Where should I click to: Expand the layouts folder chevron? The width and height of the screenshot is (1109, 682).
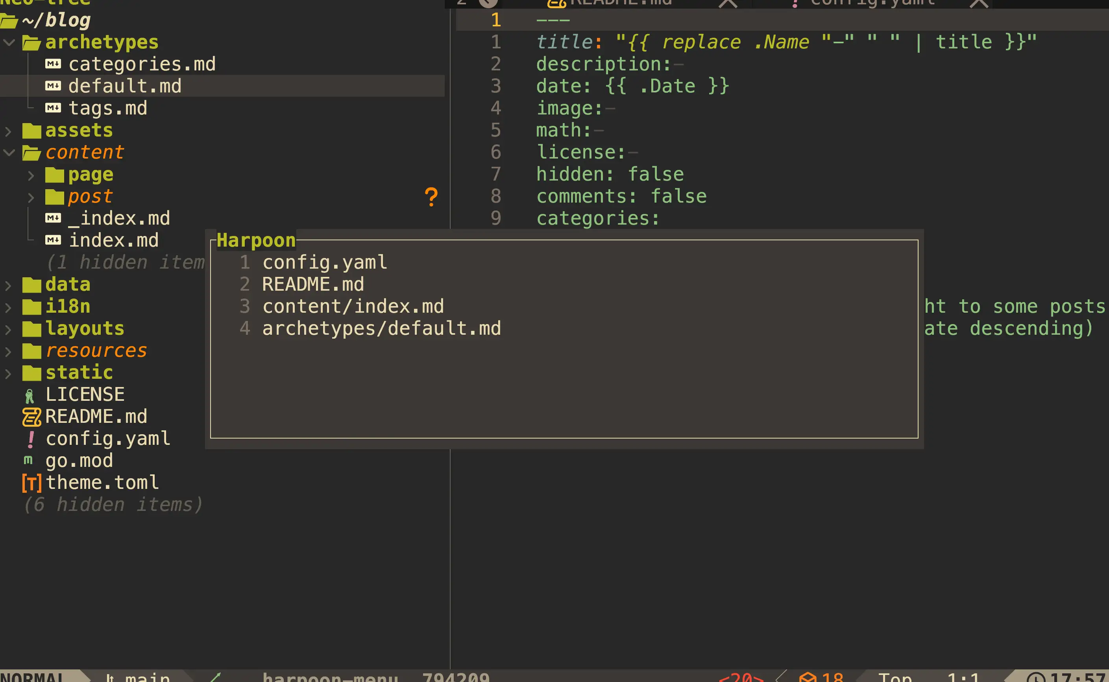8,329
